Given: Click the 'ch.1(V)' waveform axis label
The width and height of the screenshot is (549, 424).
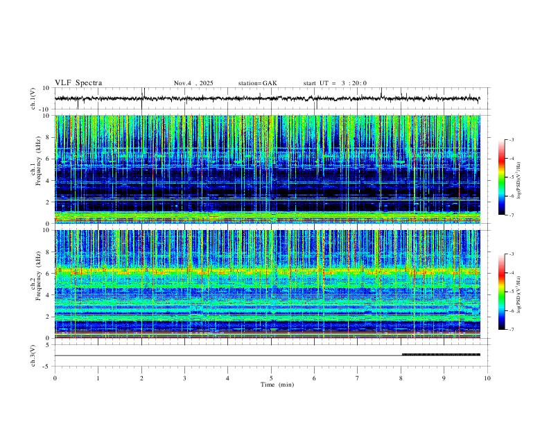Looking at the screenshot, I should [33, 98].
